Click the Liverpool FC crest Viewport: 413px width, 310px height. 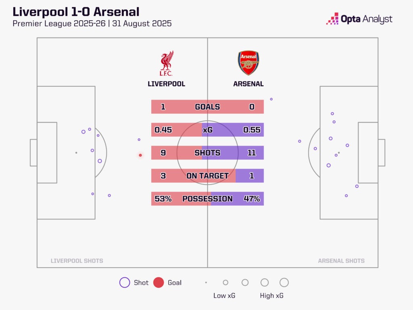click(x=166, y=63)
